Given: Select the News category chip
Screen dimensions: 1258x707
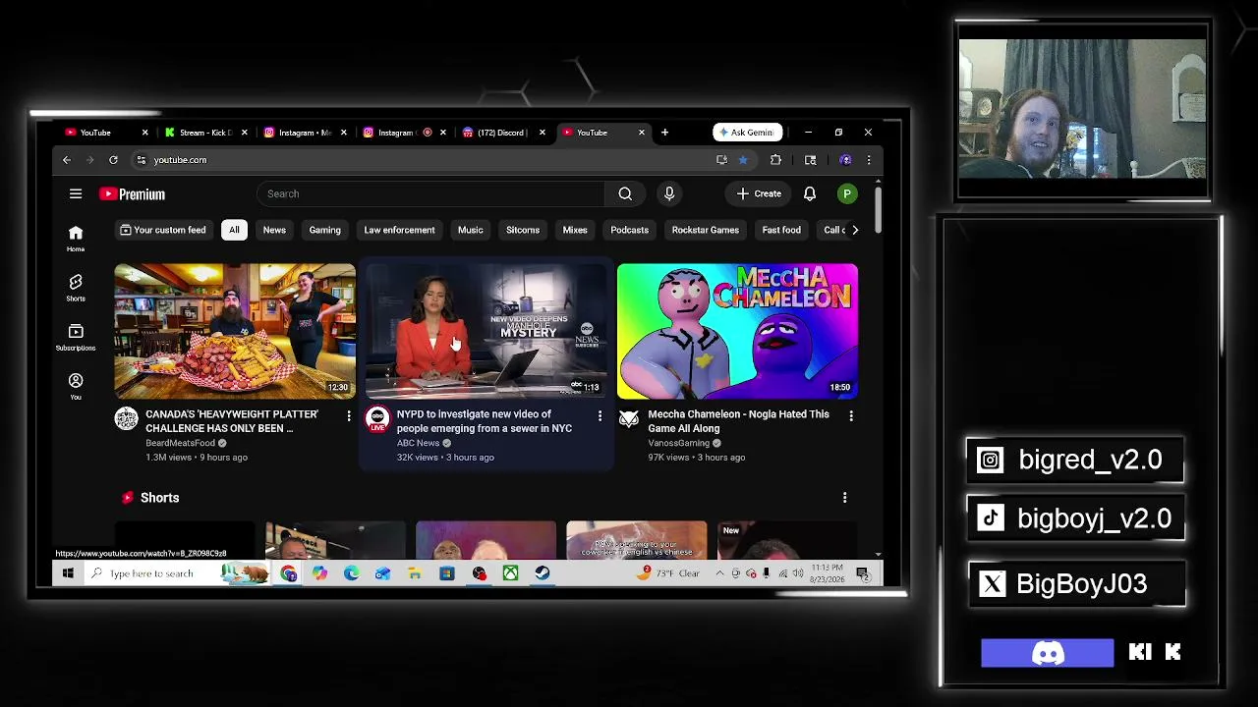Looking at the screenshot, I should tap(274, 230).
